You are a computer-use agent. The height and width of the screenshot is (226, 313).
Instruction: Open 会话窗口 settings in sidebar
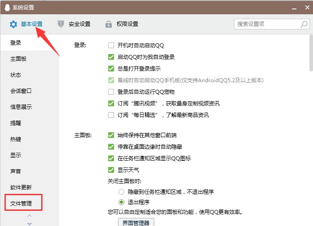tap(21, 91)
